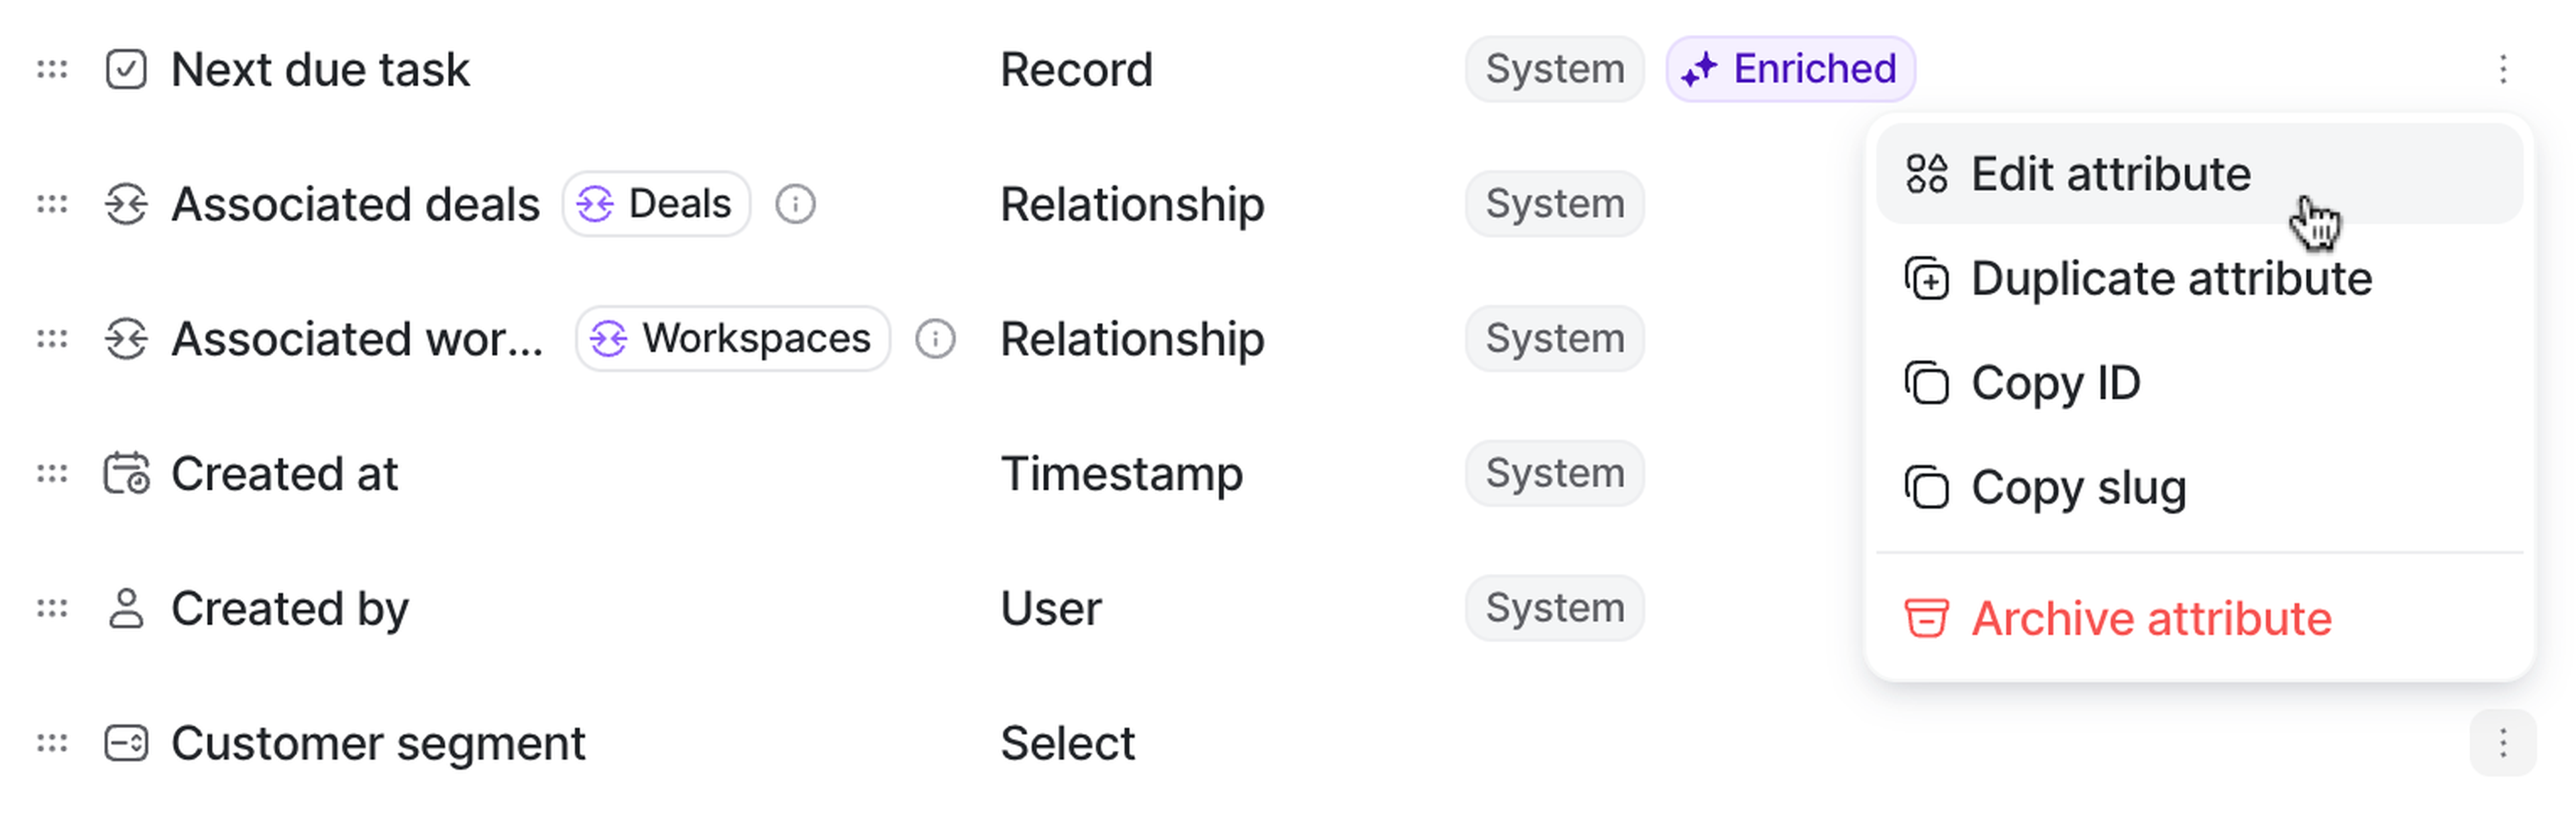Click the info icon beside Deals badge
Image resolution: width=2576 pixels, height=822 pixels.
tap(795, 204)
